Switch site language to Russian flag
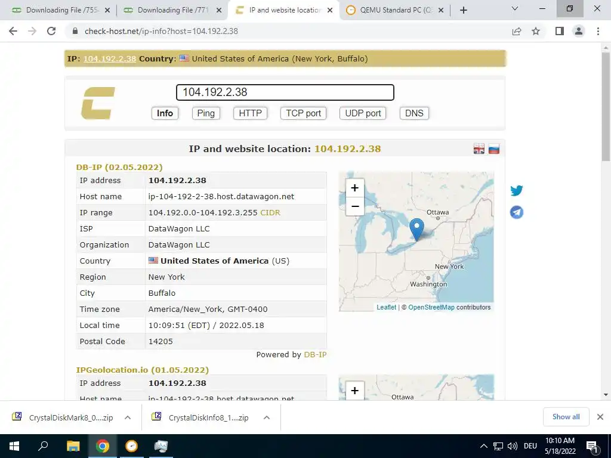The height and width of the screenshot is (458, 611). tap(493, 148)
